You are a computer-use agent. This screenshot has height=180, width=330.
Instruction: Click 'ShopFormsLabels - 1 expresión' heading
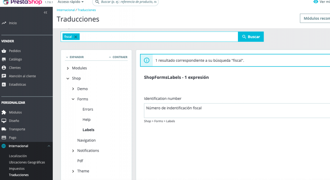[176, 78]
